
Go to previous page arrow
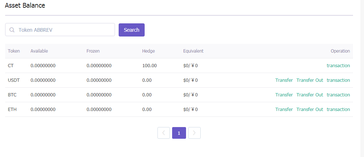tap(164, 133)
